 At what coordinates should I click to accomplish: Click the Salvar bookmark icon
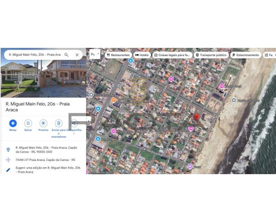28,123
